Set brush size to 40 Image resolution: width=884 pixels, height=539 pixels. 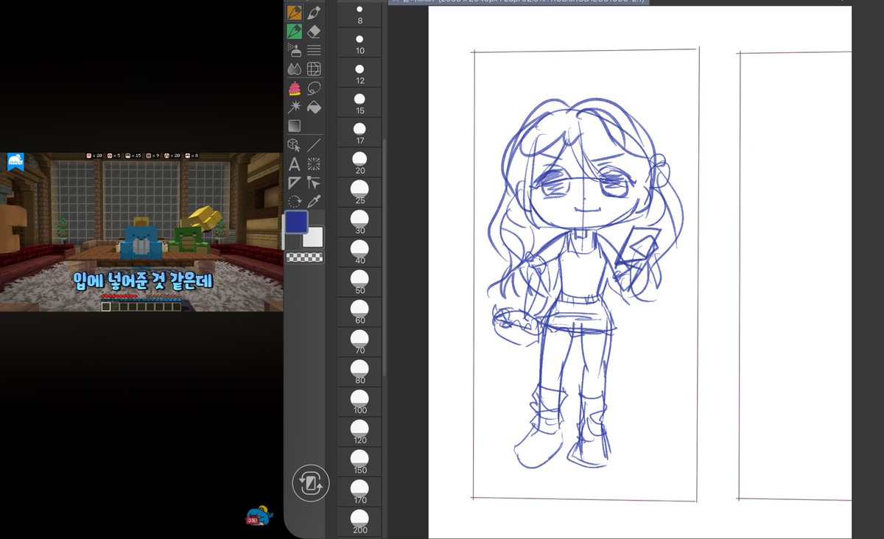click(x=359, y=253)
